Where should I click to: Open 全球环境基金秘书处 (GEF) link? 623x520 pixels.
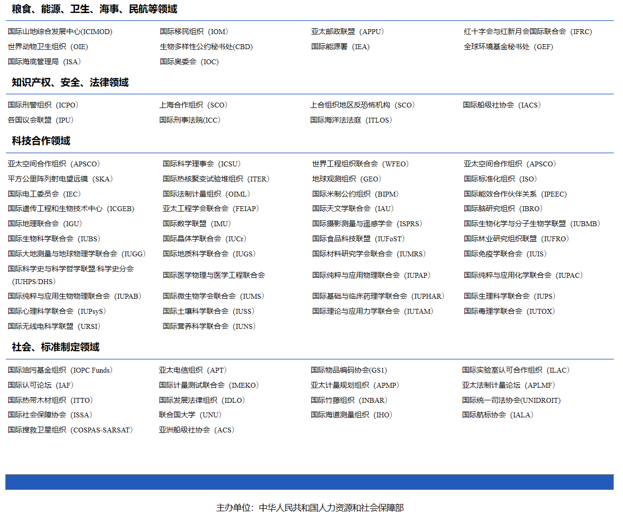[508, 47]
